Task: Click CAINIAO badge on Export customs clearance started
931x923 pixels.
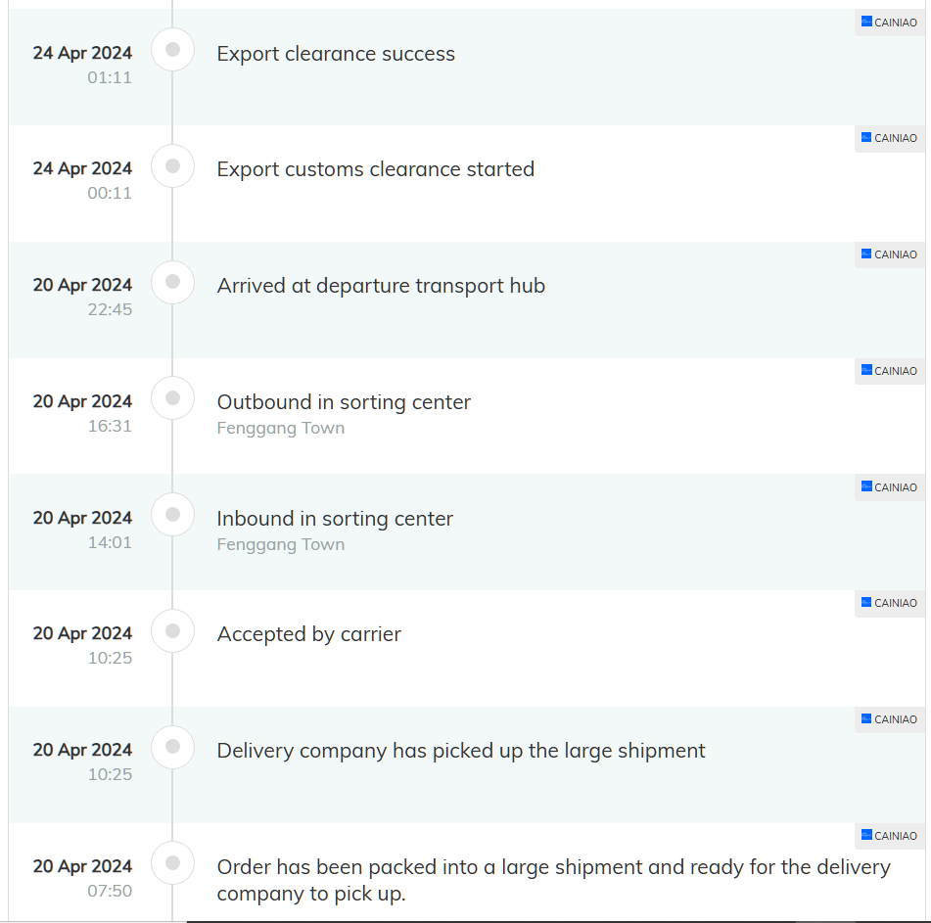Action: click(x=890, y=138)
